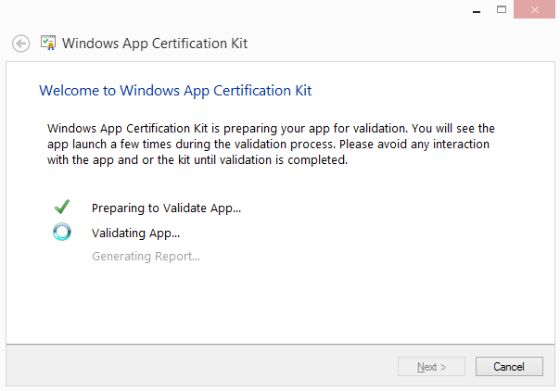Click the text 'until validation is completed'
The height and width of the screenshot is (391, 560).
[x=270, y=159]
